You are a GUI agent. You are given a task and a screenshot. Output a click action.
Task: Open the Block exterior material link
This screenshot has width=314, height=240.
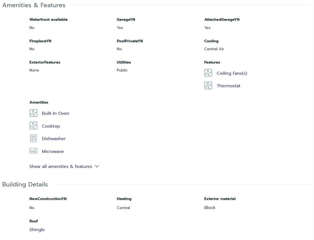pyautogui.click(x=210, y=208)
